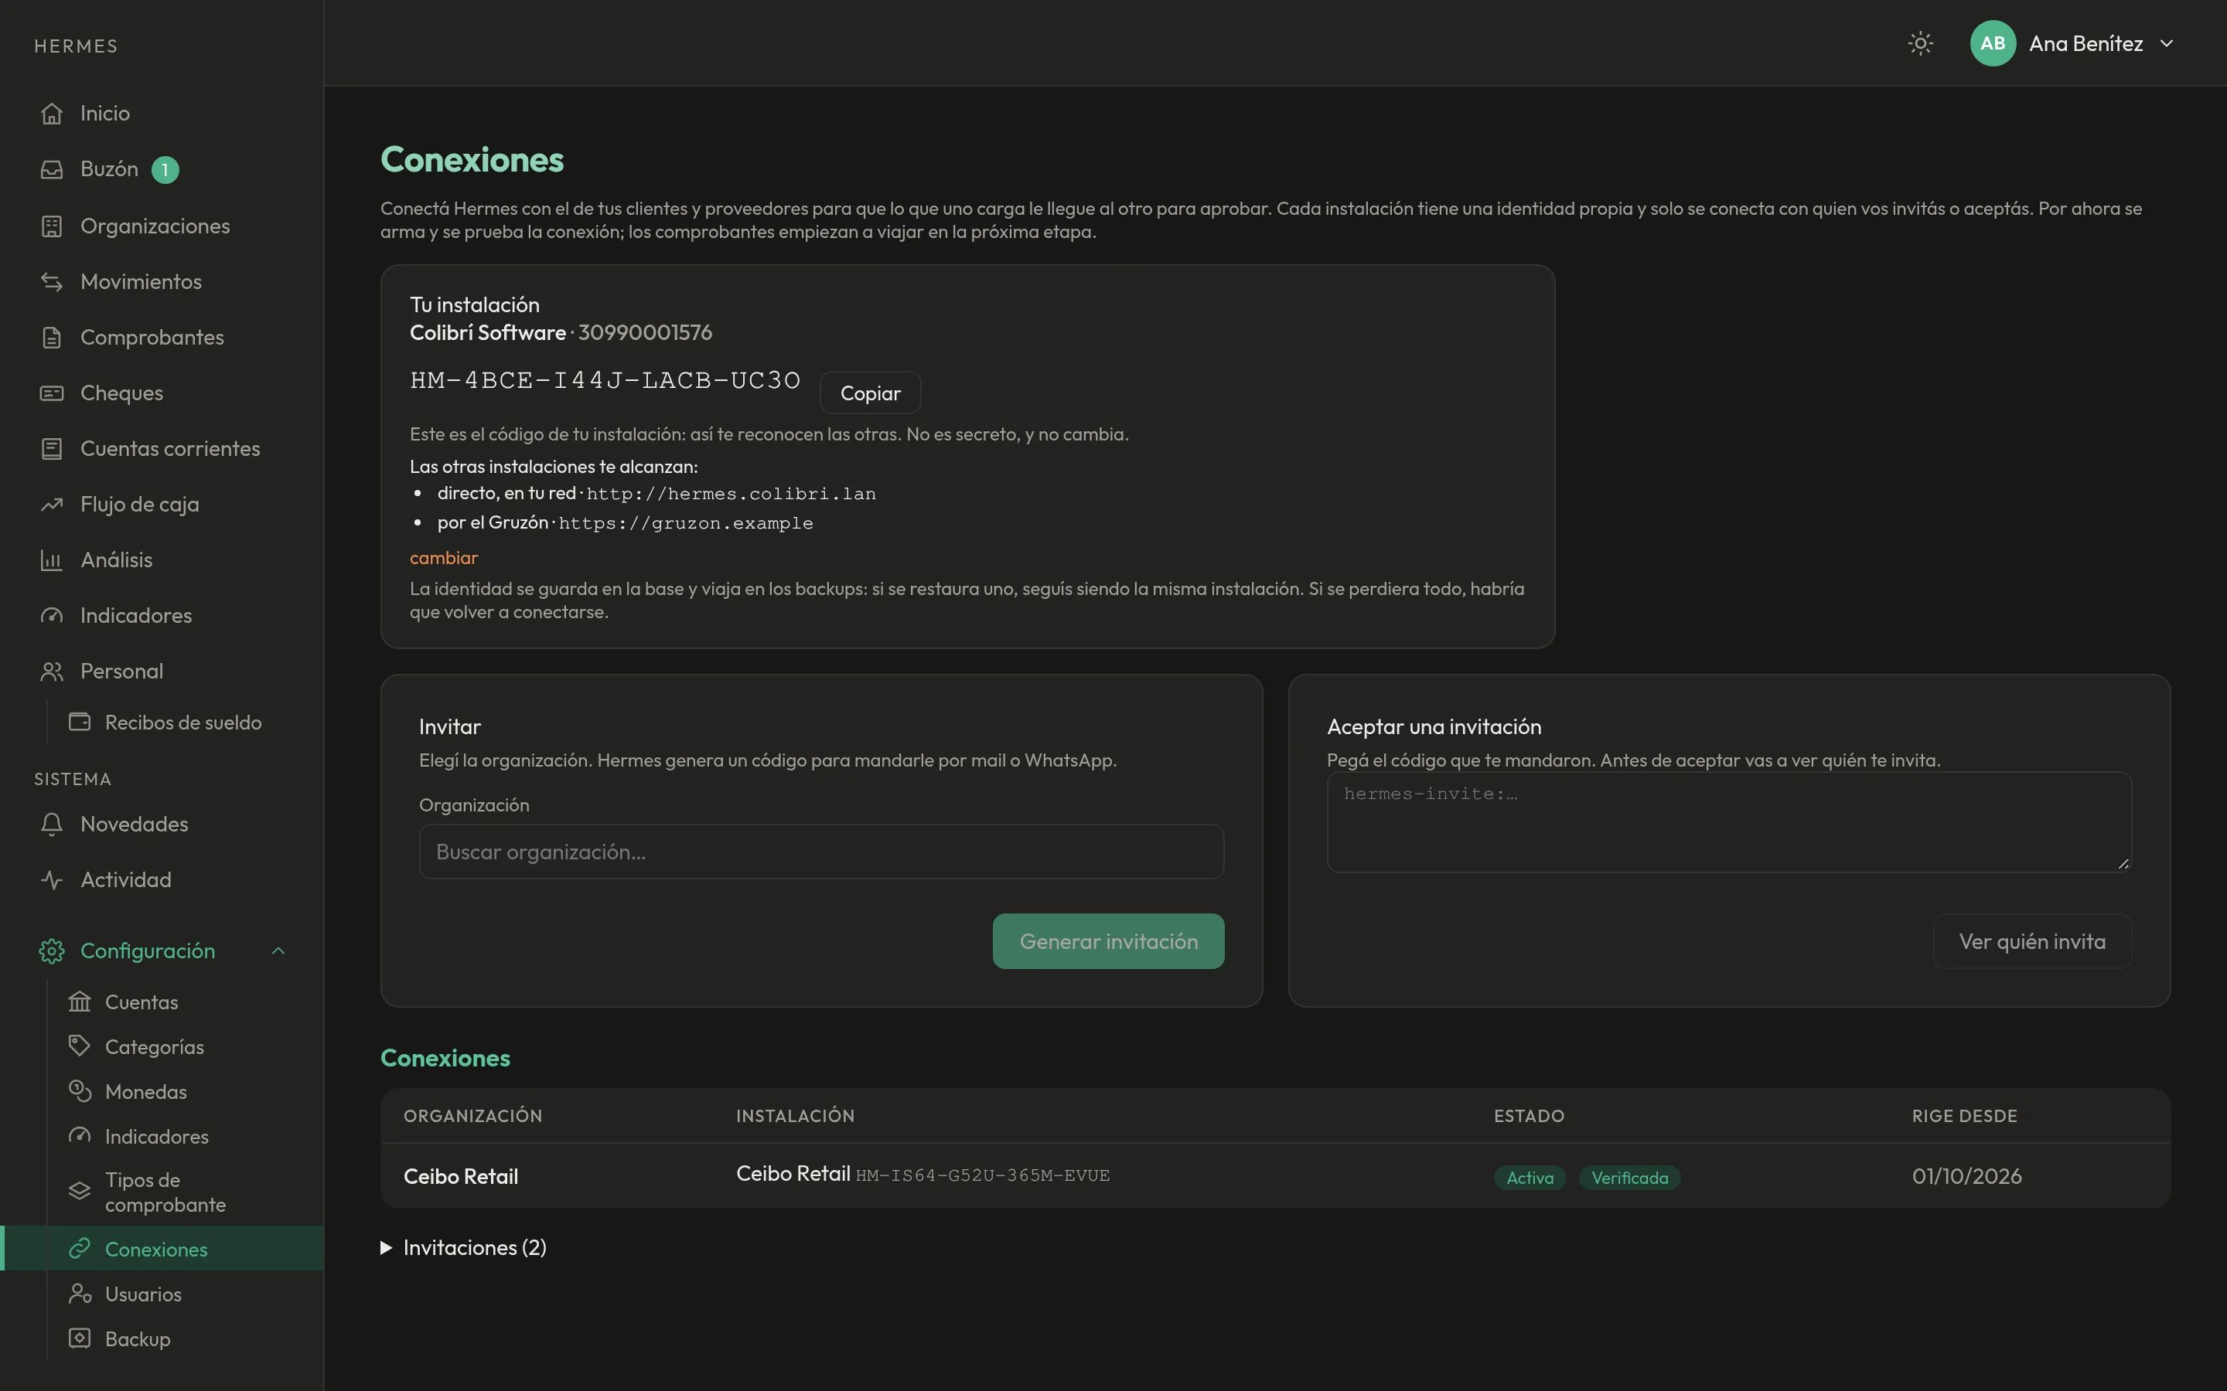This screenshot has width=2227, height=1391.
Task: Copy the installation code with Copiar
Action: 870,393
